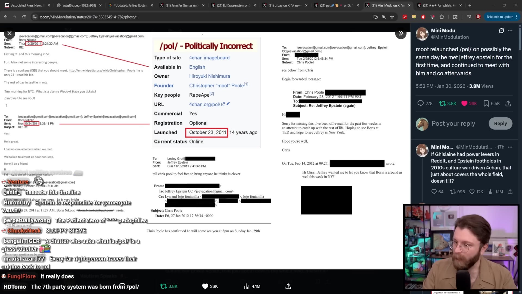522x294 pixels.
Task: Switch to Associated Press News tab
Action: pyautogui.click(x=27, y=5)
